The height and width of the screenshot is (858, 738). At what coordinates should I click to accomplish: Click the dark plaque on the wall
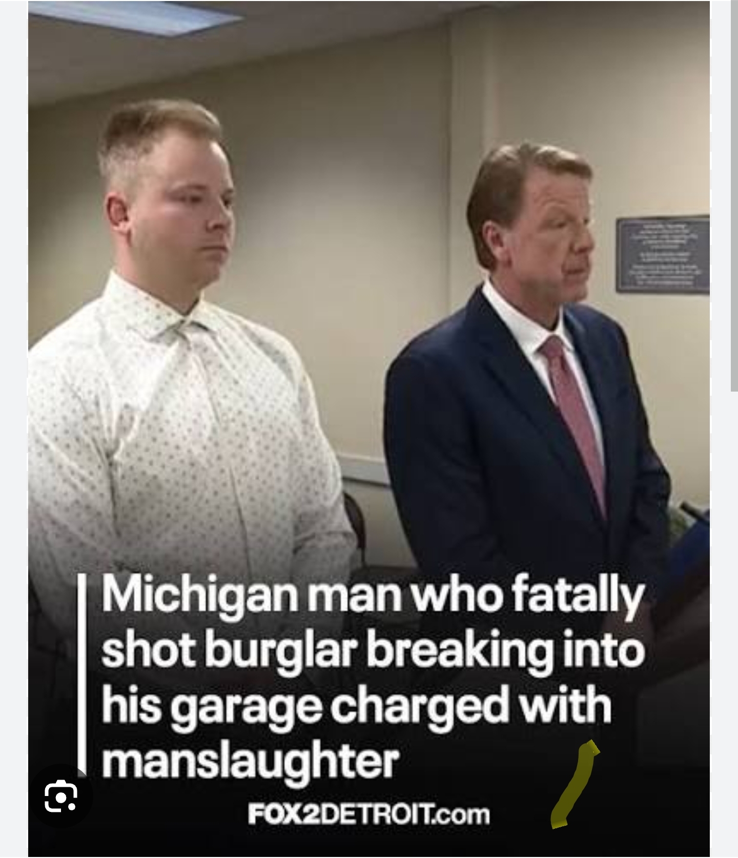click(x=663, y=254)
